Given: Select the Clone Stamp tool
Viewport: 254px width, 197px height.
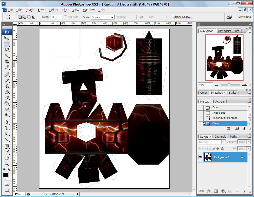Looking at the screenshot, I should (x=7, y=86).
